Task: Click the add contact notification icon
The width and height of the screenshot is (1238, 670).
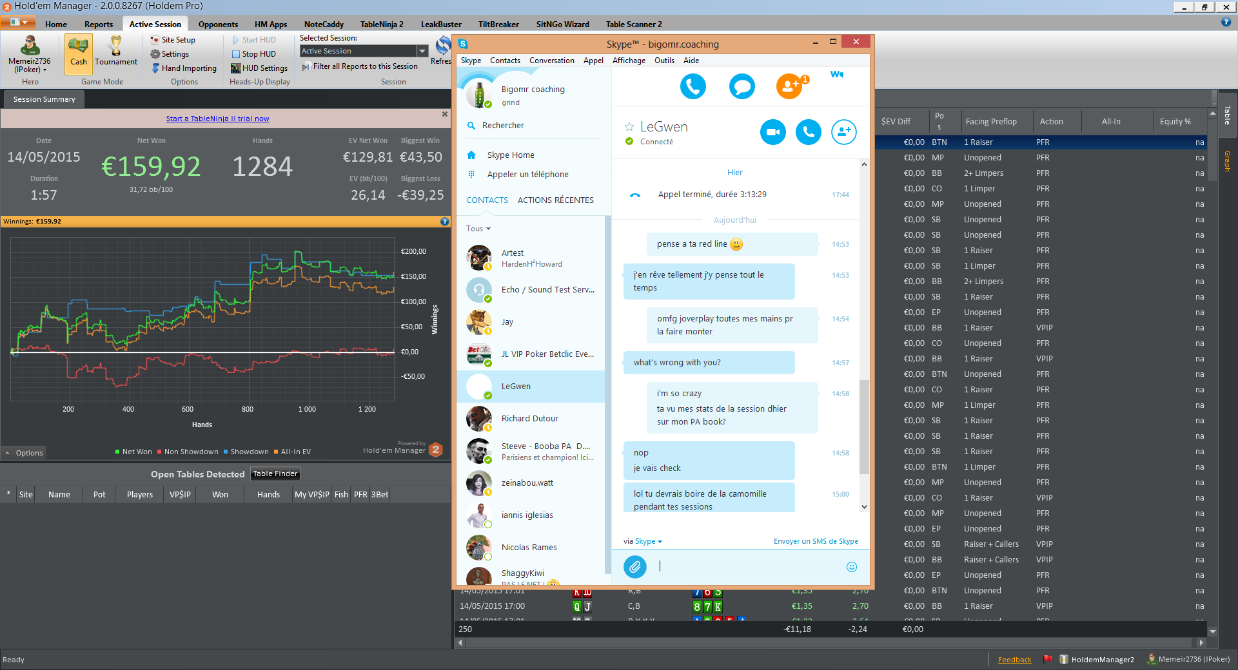Action: pos(791,86)
